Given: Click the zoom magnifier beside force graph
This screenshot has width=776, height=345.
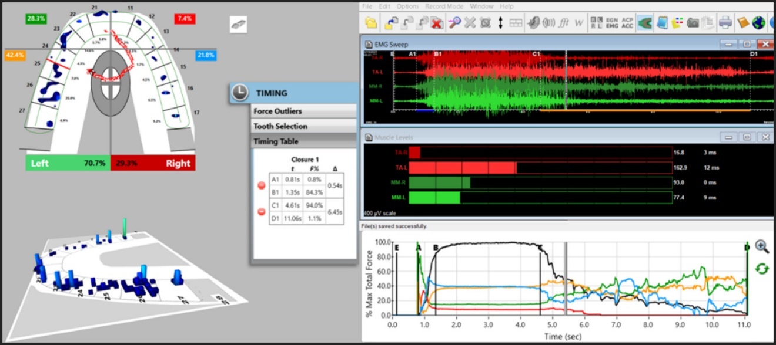Looking at the screenshot, I should pos(762,247).
